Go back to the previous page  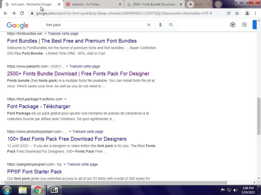[x=6, y=13]
